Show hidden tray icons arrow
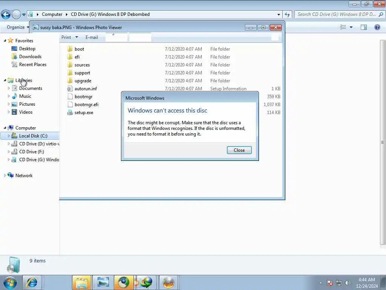The width and height of the screenshot is (386, 290). pos(320,283)
